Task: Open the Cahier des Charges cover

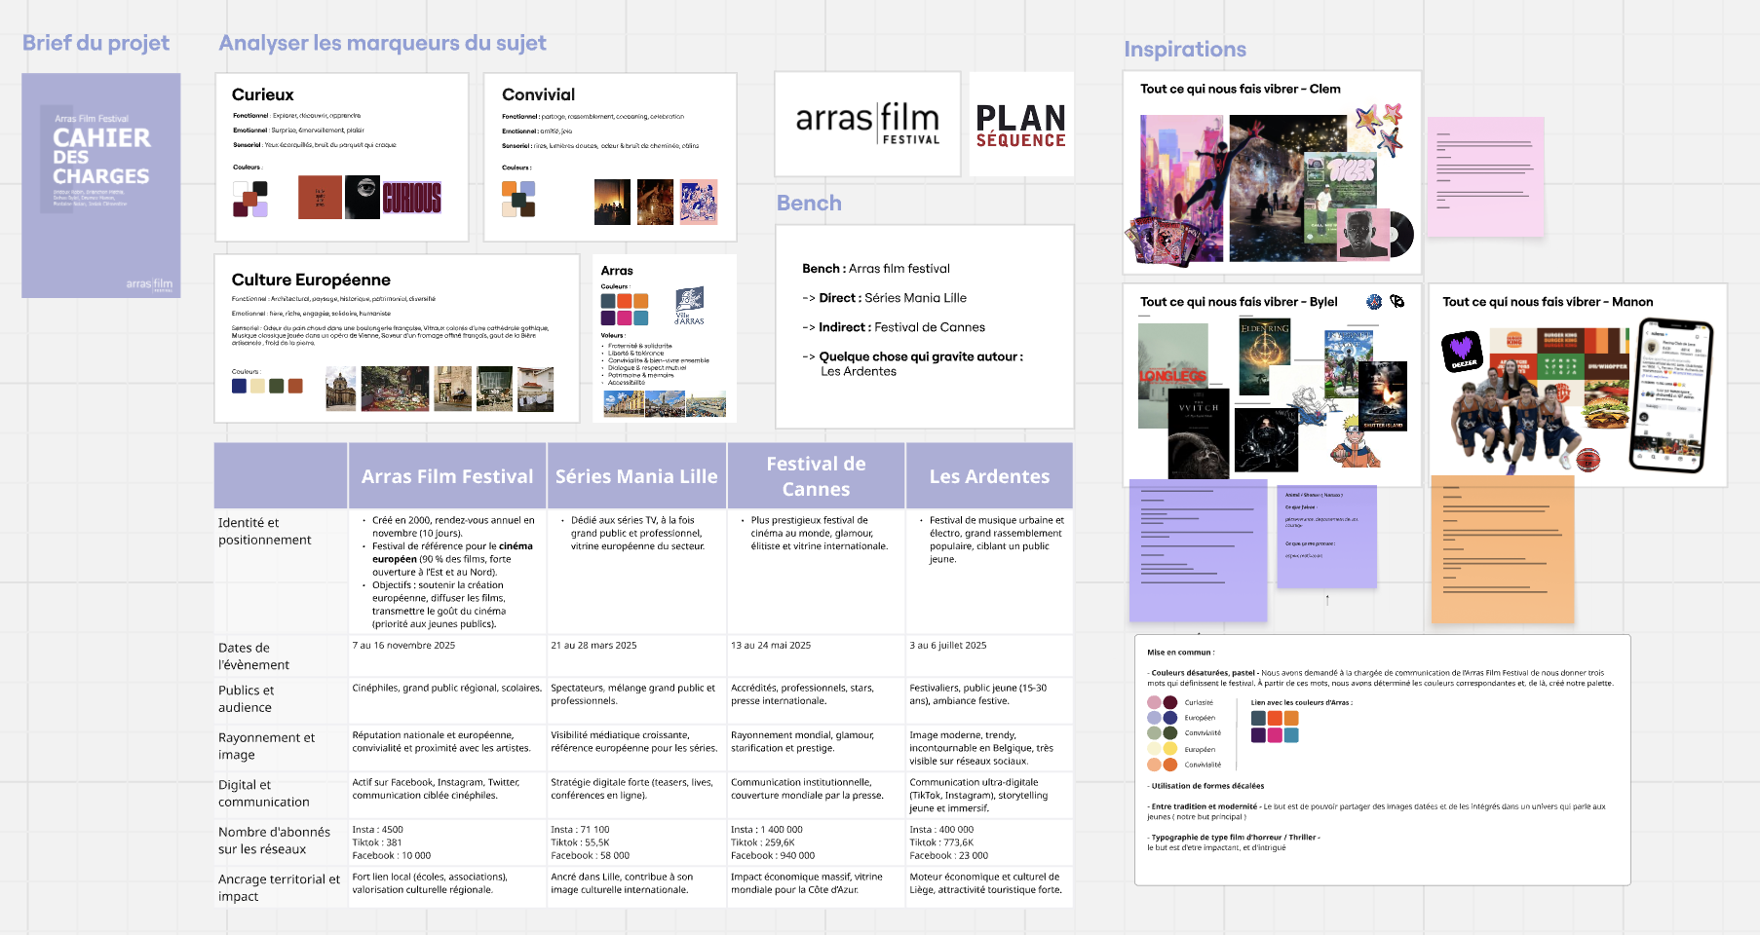Action: pyautogui.click(x=101, y=185)
